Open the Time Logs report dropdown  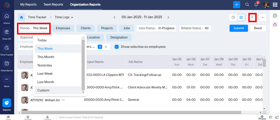click(64, 17)
